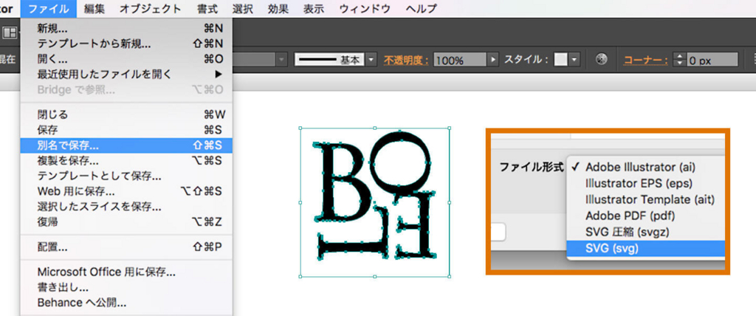Expand 最近使用したファイルを開く submenu

tap(126, 75)
